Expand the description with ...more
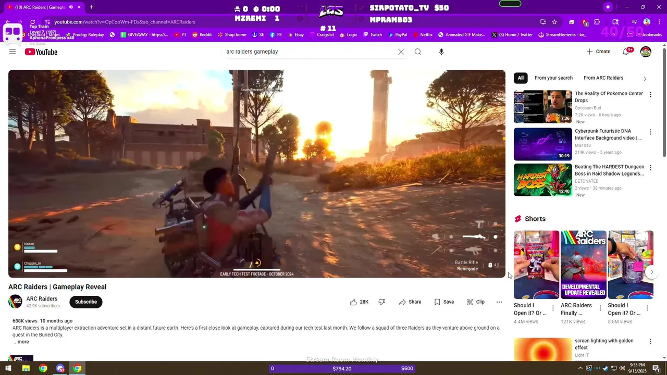The image size is (667, 375). 21,342
